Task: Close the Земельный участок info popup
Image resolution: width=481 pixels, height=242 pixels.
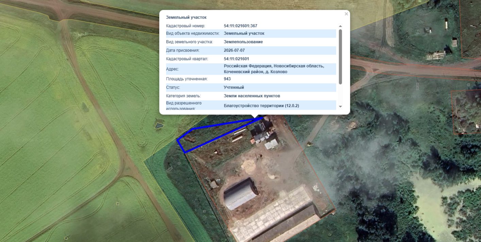Action: click(x=346, y=14)
